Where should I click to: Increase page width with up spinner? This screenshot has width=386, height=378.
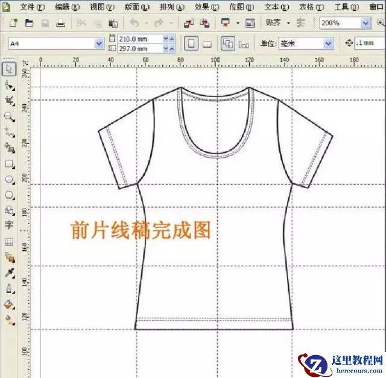click(172, 39)
